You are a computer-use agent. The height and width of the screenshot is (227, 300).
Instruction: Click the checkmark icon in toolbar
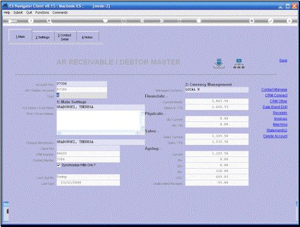271,21
